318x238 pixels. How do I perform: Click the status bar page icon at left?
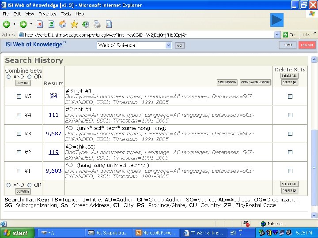3,223
